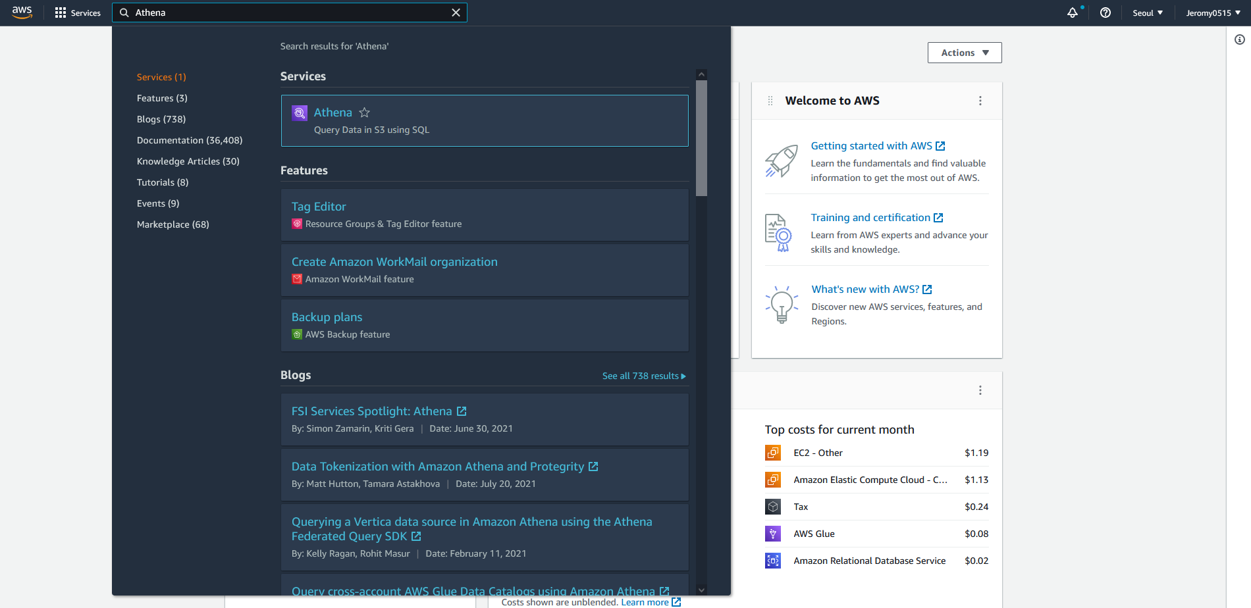Filter results by Tutorials (8)
Screen dimensions: 1251x608
(x=163, y=182)
